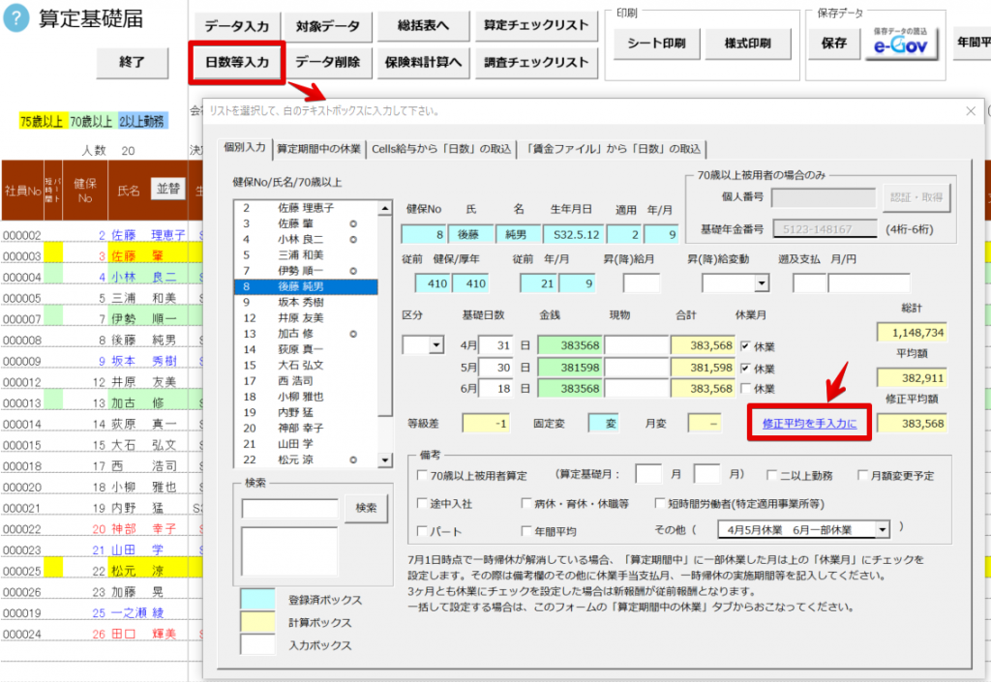Click 一之瀬 綾 in the sheet
Screen dimensions: 991x682
coord(137,612)
